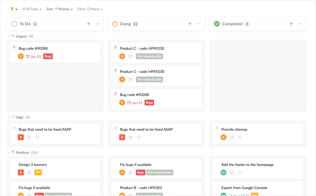Click Jan 31 due date on Doing Bug code card
The width and height of the screenshot is (316, 196).
(x=135, y=103)
